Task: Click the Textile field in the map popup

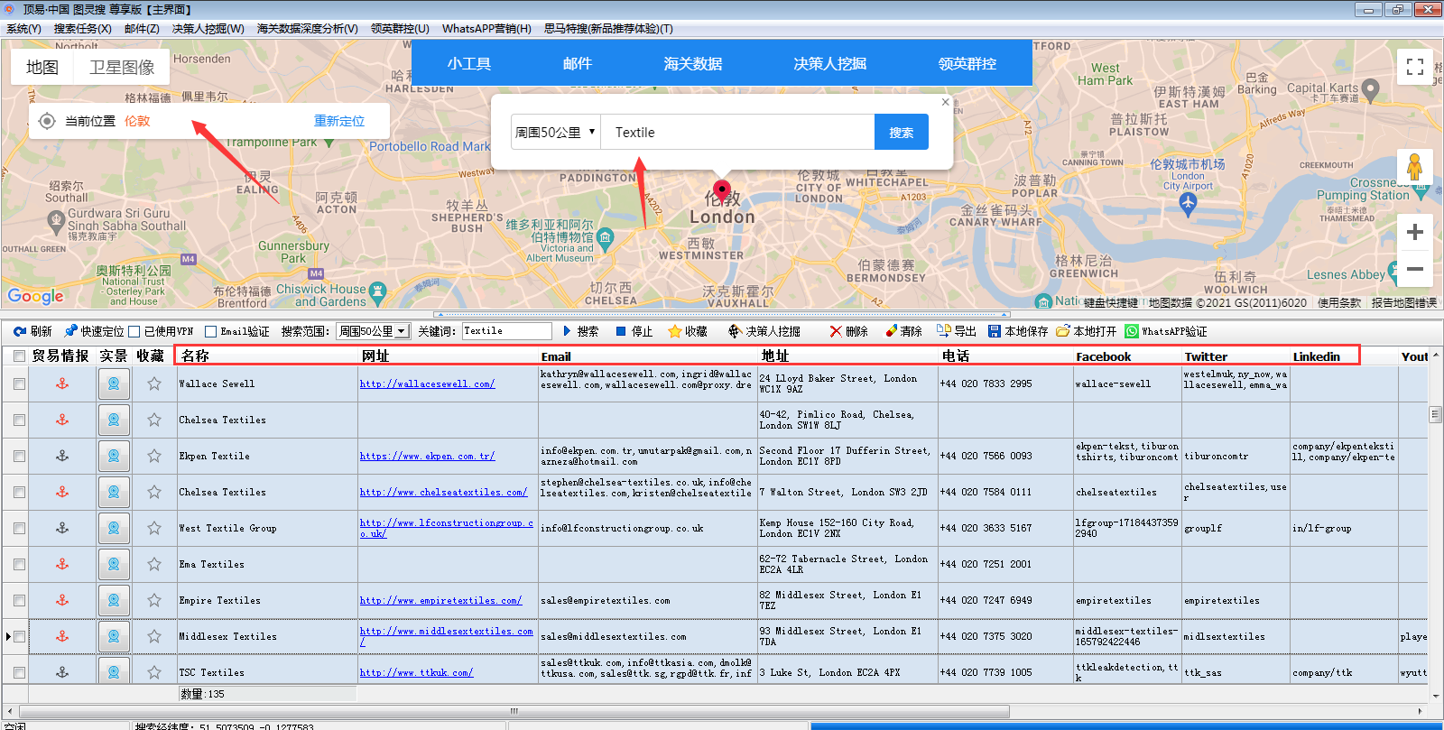Action: [737, 132]
